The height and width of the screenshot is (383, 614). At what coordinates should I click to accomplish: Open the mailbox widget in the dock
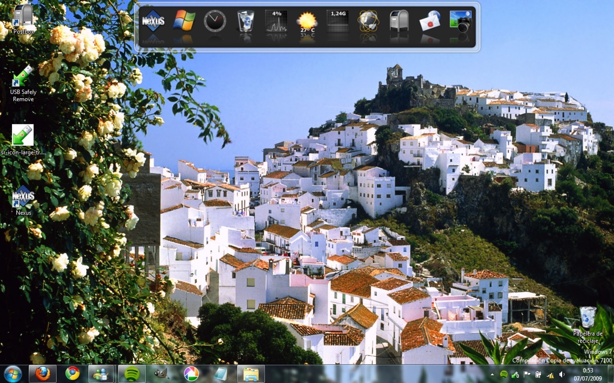399,23
